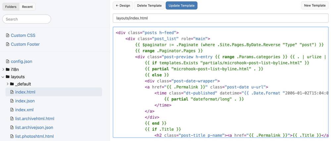Click the post-date u-url anchor line
The height and width of the screenshot is (141, 331).
tap(207, 87)
